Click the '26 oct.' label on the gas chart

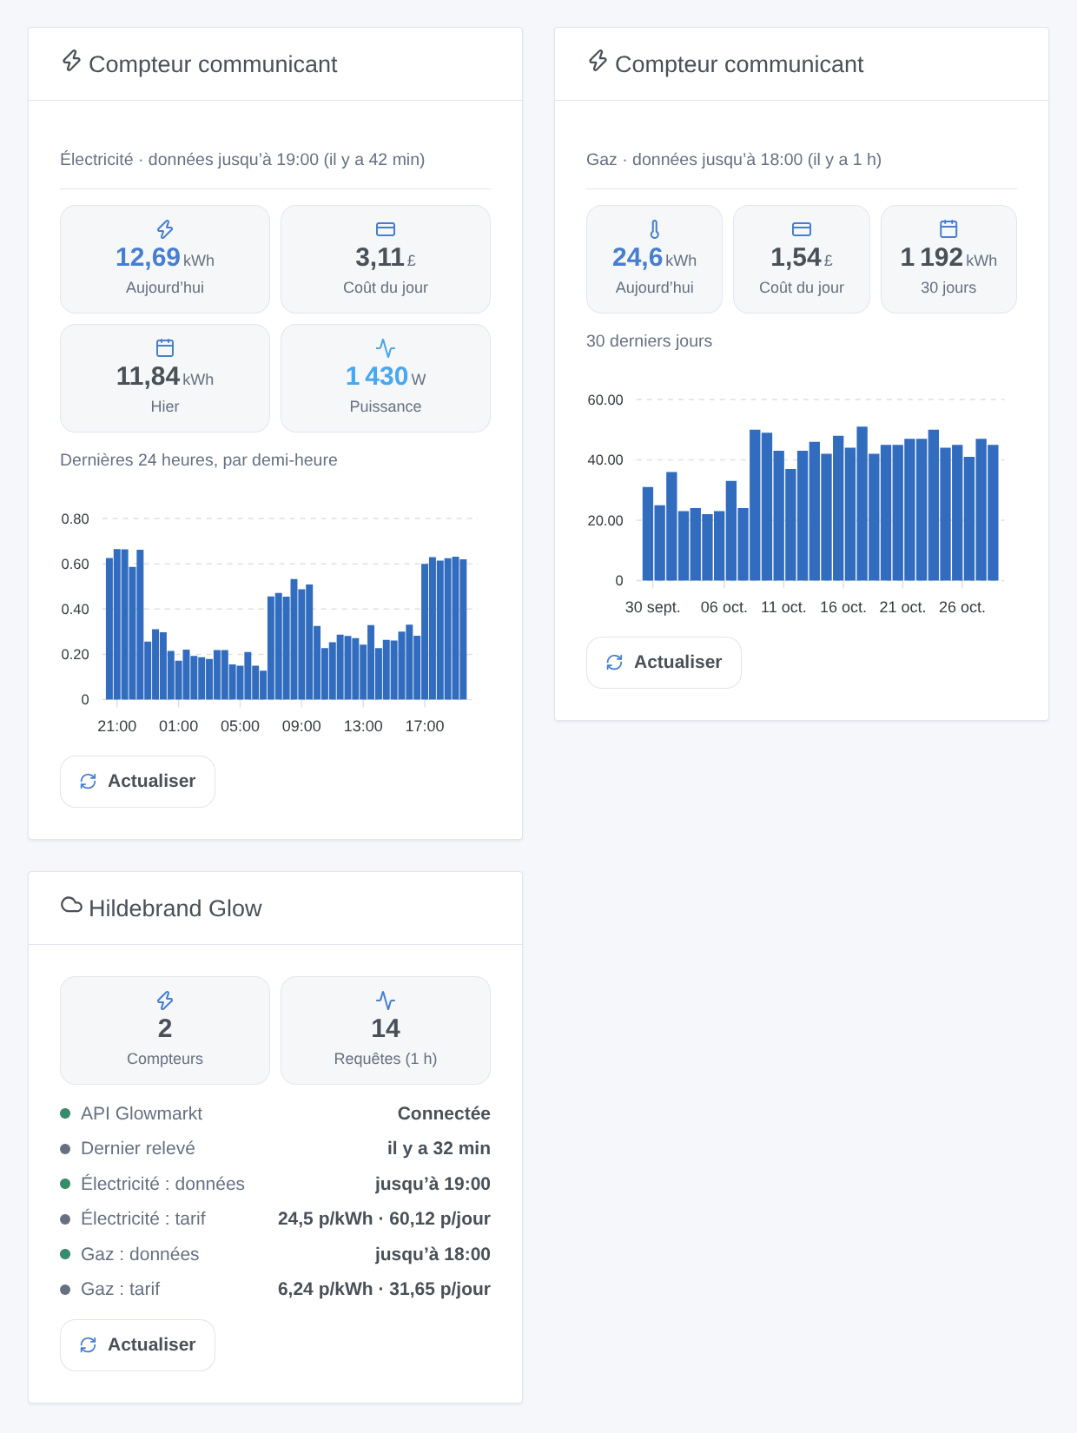coord(962,607)
